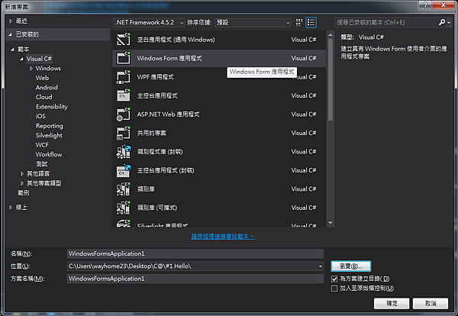Click the 位置 location path field
The height and width of the screenshot is (316, 458).
(x=195, y=266)
